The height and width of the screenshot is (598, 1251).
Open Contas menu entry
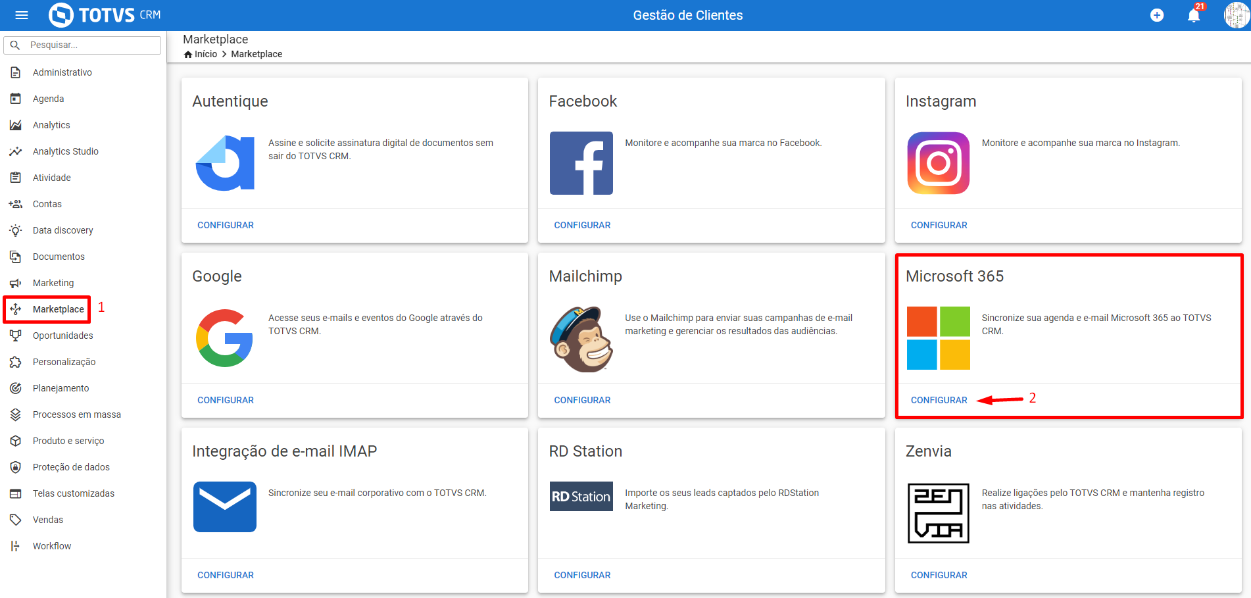[x=47, y=204]
